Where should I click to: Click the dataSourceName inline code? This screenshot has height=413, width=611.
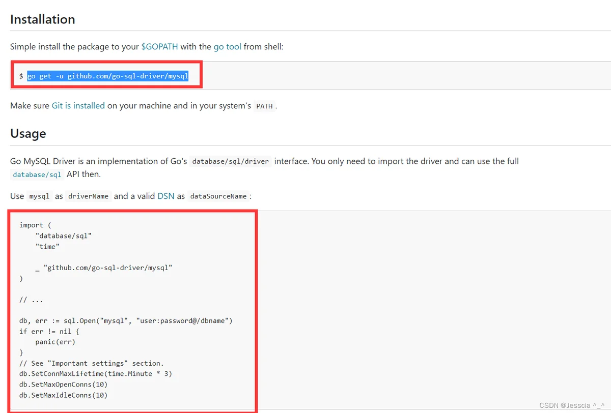coord(218,196)
